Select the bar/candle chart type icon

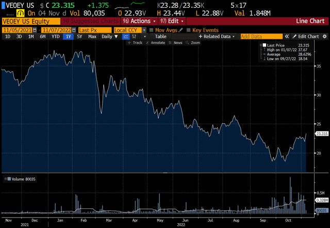(134, 37)
